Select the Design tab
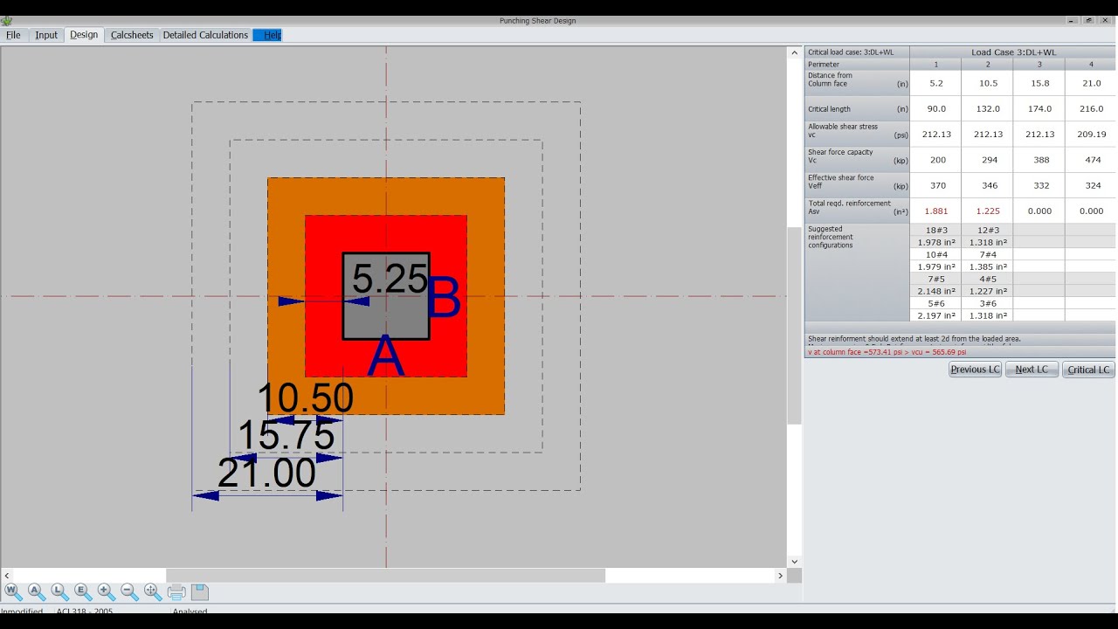The width and height of the screenshot is (1118, 629). pos(84,35)
